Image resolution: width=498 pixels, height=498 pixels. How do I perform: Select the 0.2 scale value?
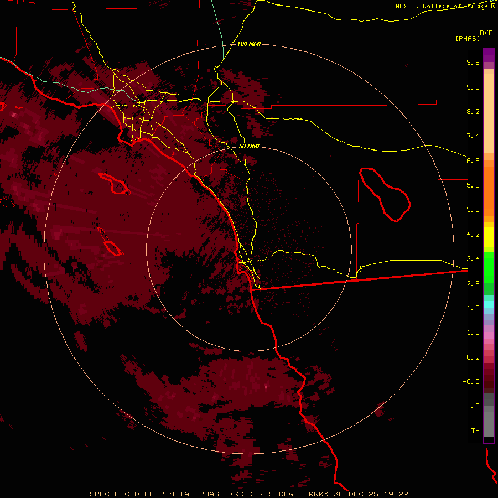point(473,357)
